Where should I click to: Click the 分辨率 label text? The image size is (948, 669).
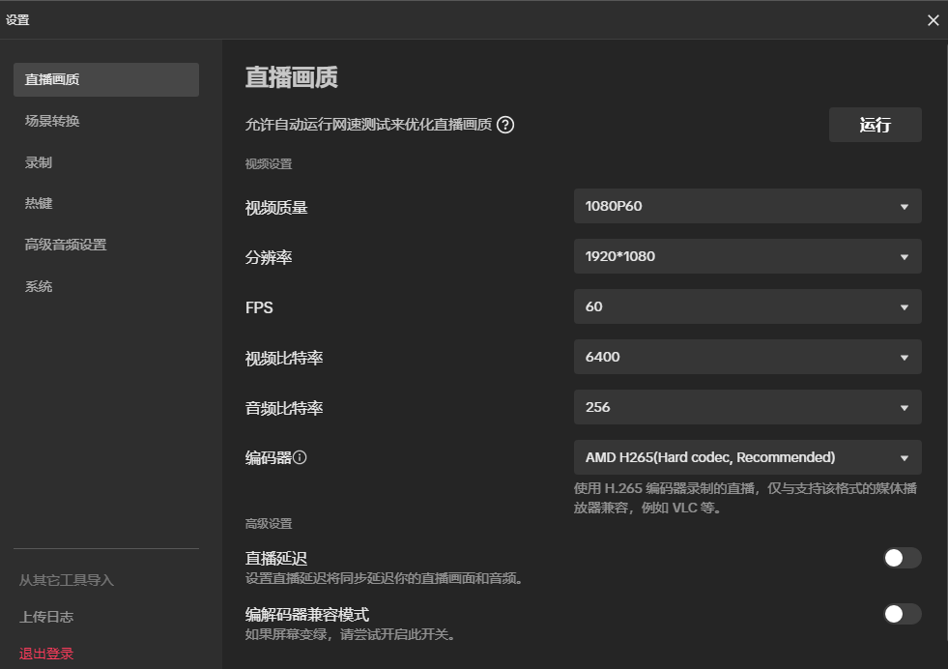coord(269,257)
